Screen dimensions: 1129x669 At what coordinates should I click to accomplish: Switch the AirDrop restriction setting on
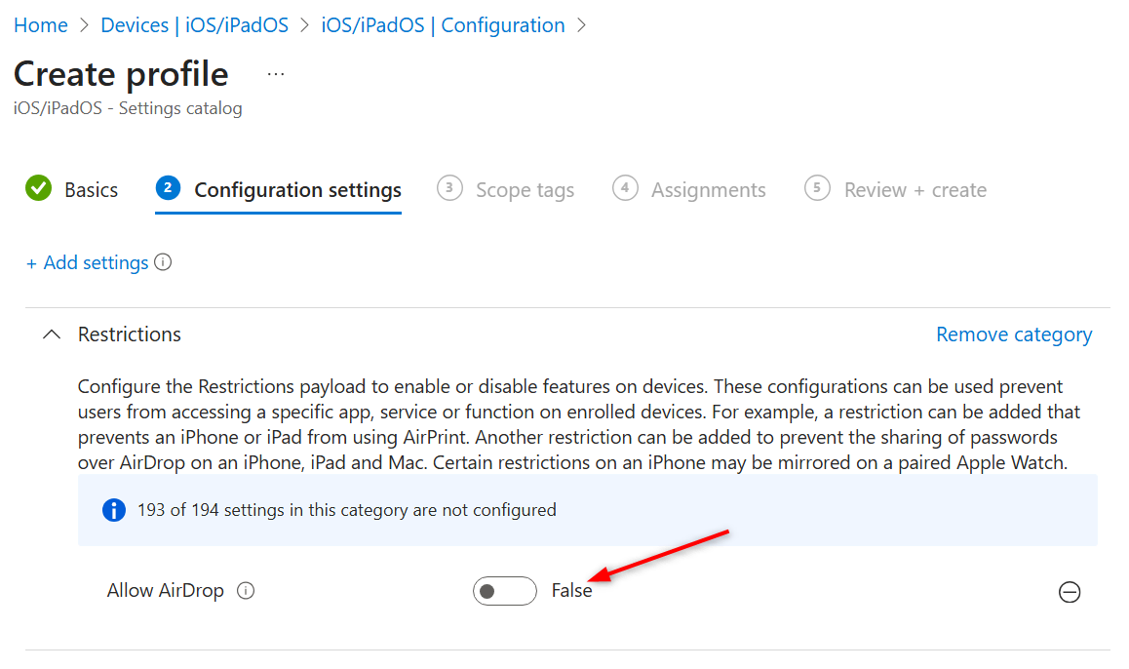(504, 591)
